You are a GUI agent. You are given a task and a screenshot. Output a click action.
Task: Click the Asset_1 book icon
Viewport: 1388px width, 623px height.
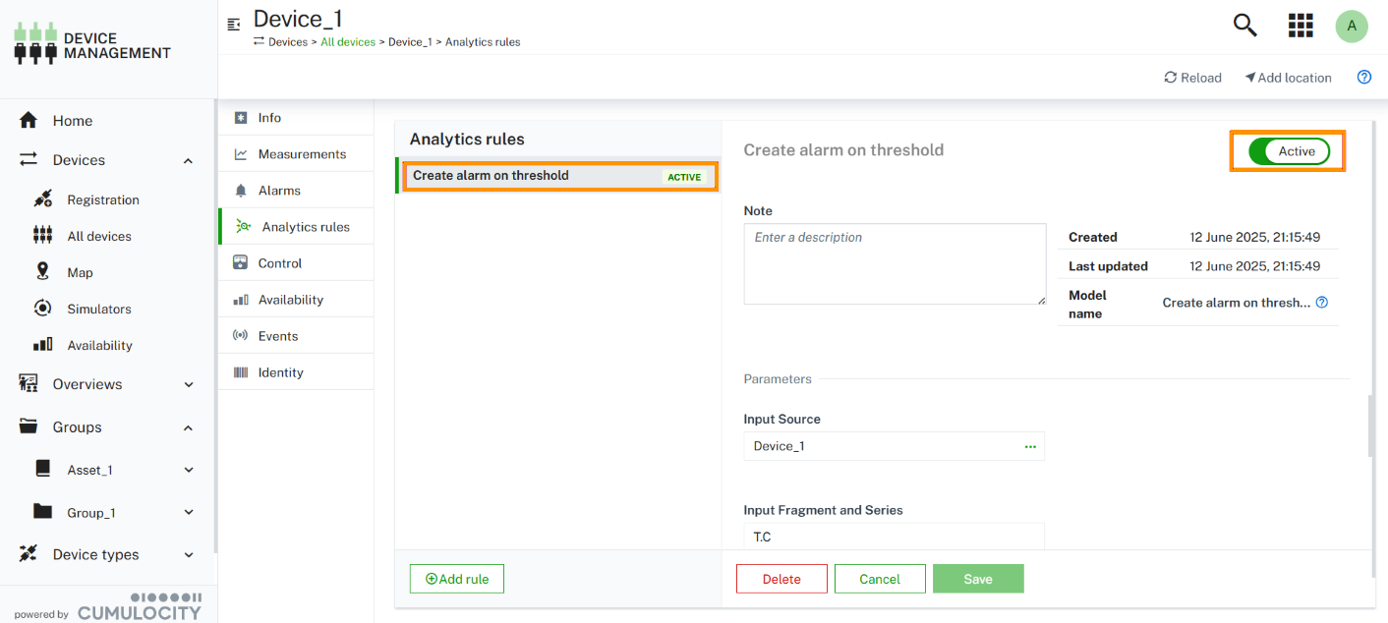pos(42,470)
